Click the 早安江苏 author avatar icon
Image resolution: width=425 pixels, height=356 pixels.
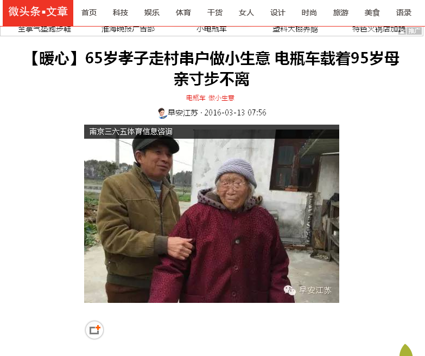click(x=162, y=113)
